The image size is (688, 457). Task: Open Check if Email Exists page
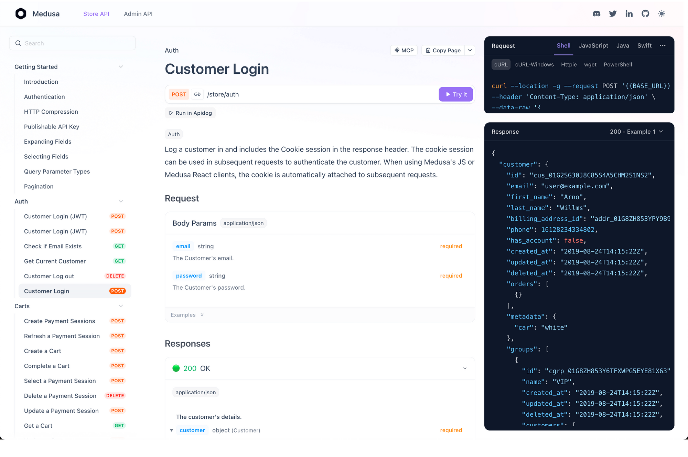pos(53,246)
